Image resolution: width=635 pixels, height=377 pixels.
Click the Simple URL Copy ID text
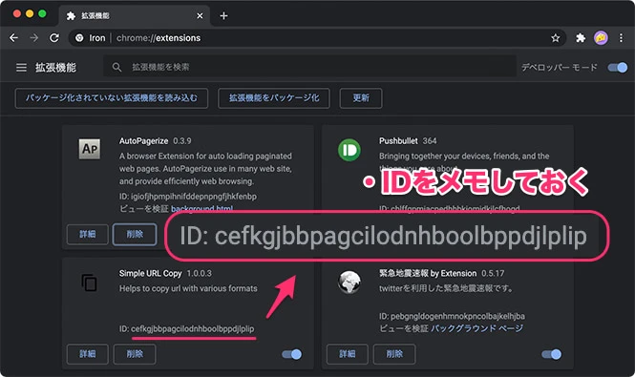[187, 329]
